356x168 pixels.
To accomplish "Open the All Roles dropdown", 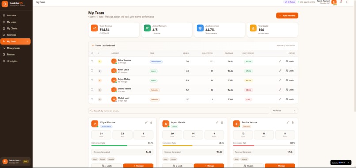I will (x=284, y=111).
